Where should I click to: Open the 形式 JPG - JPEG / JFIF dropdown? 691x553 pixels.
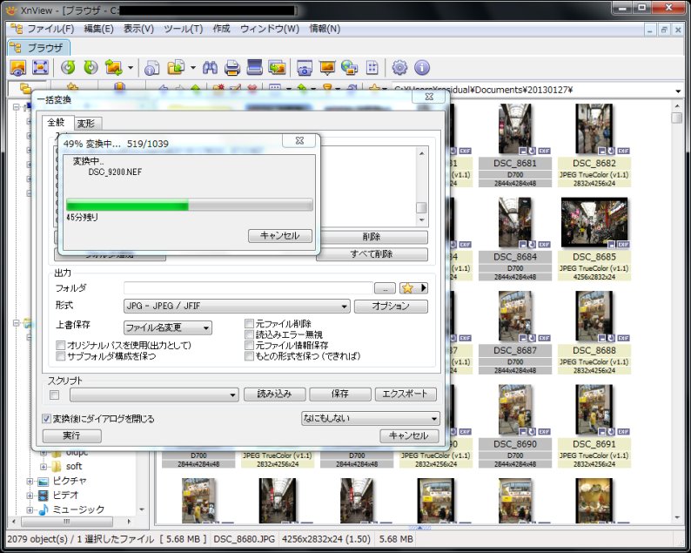click(237, 307)
